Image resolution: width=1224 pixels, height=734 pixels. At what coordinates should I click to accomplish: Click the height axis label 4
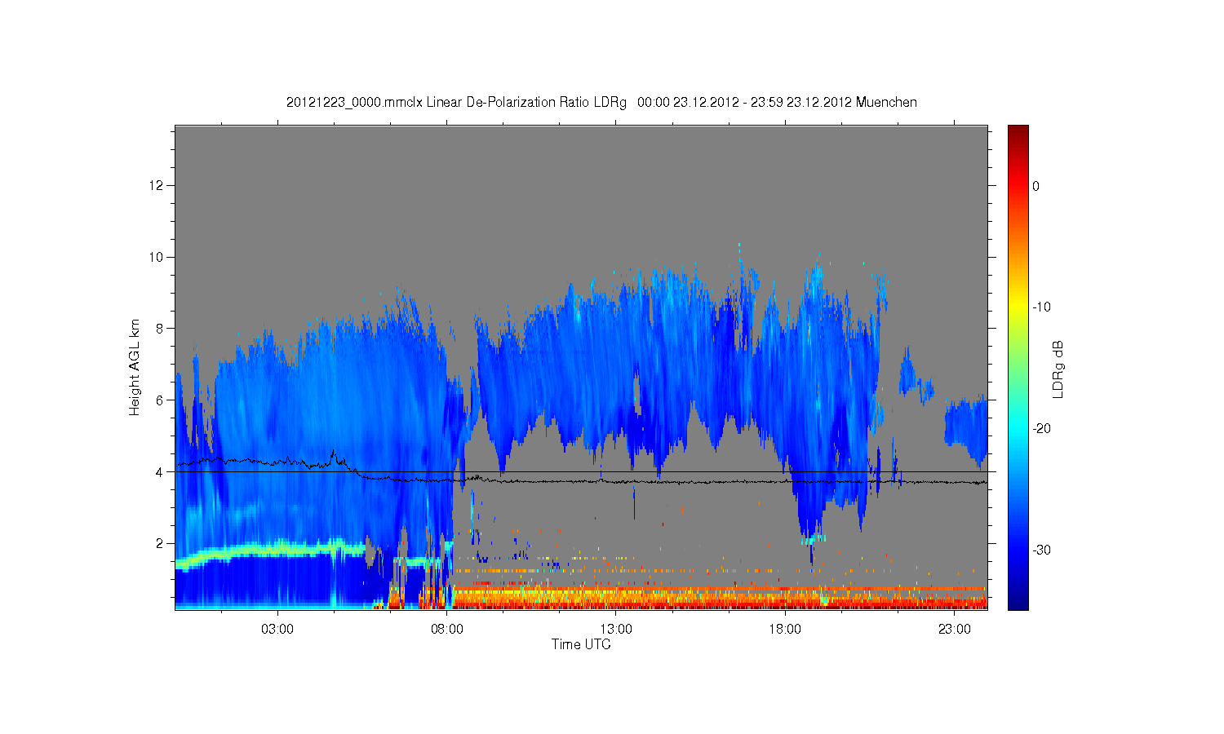click(161, 472)
